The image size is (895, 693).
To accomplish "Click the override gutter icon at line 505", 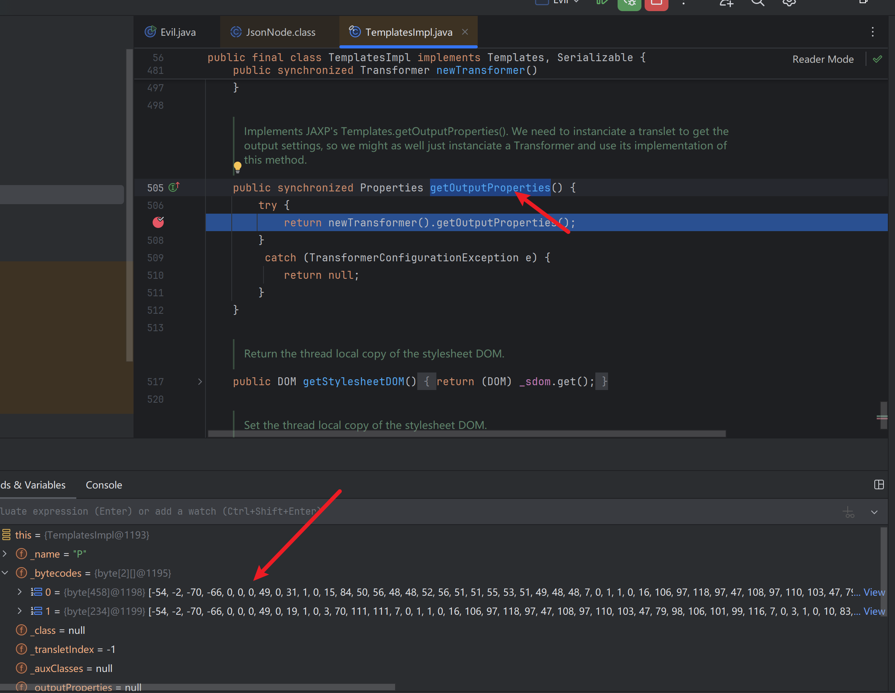I will 174,187.
